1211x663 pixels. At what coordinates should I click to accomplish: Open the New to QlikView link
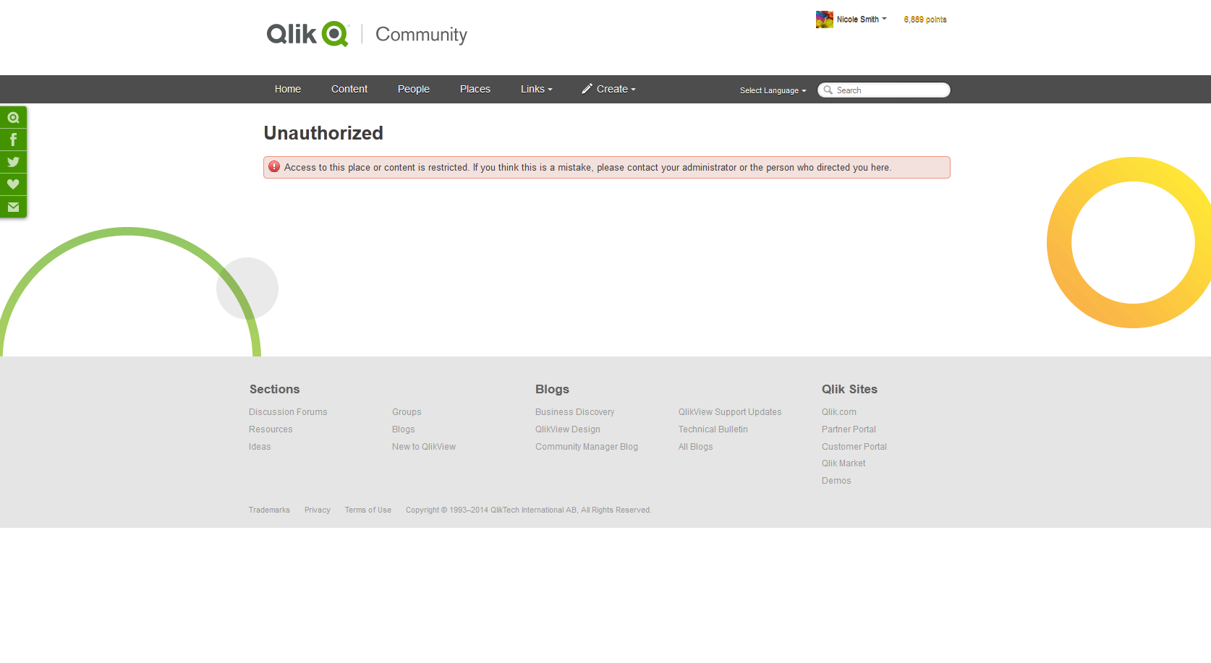424,447
